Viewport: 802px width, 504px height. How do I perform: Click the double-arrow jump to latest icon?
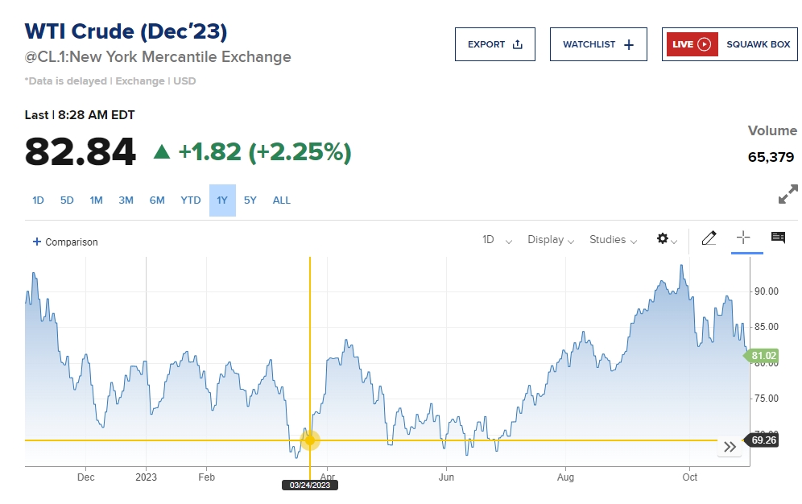coord(730,447)
